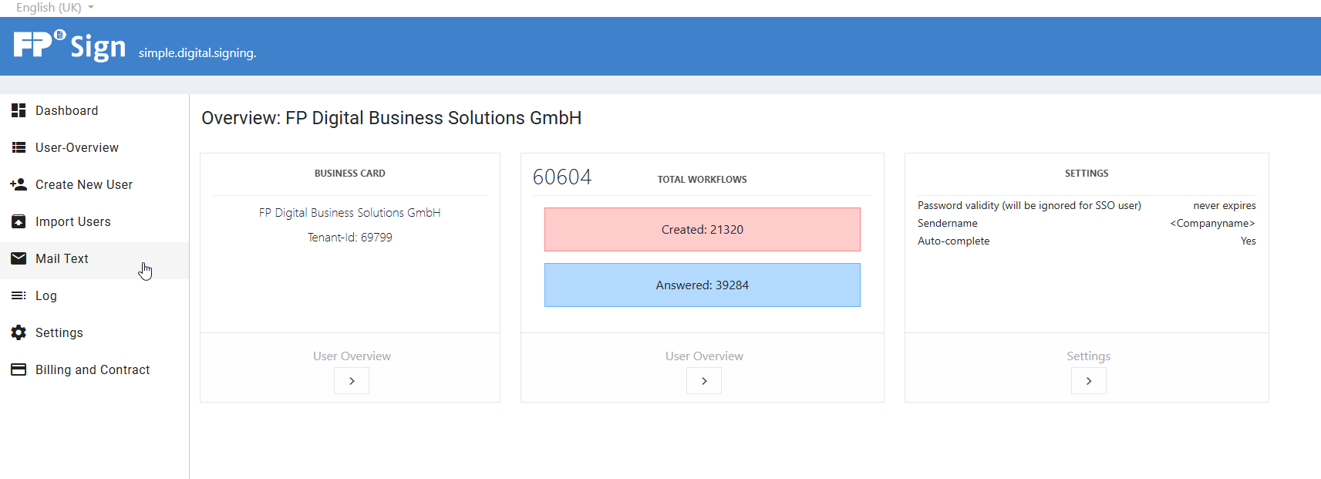
Task: Open Settings in the sidebar
Action: tap(94, 332)
